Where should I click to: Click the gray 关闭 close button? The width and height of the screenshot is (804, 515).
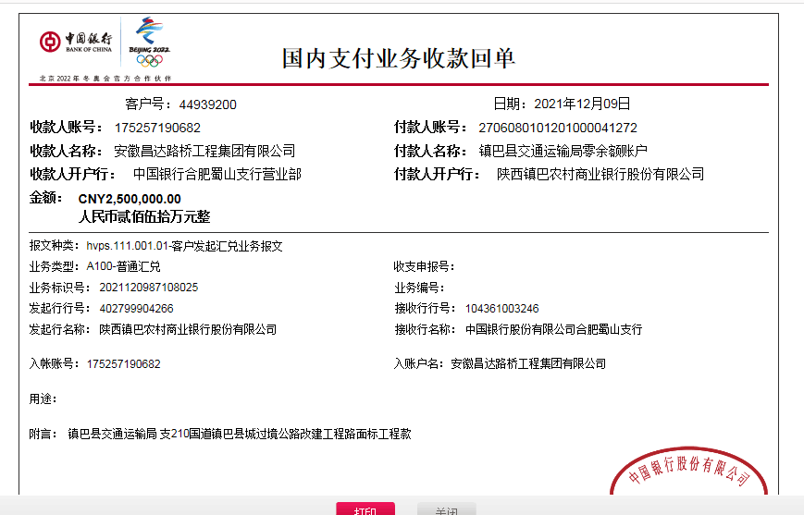click(446, 509)
